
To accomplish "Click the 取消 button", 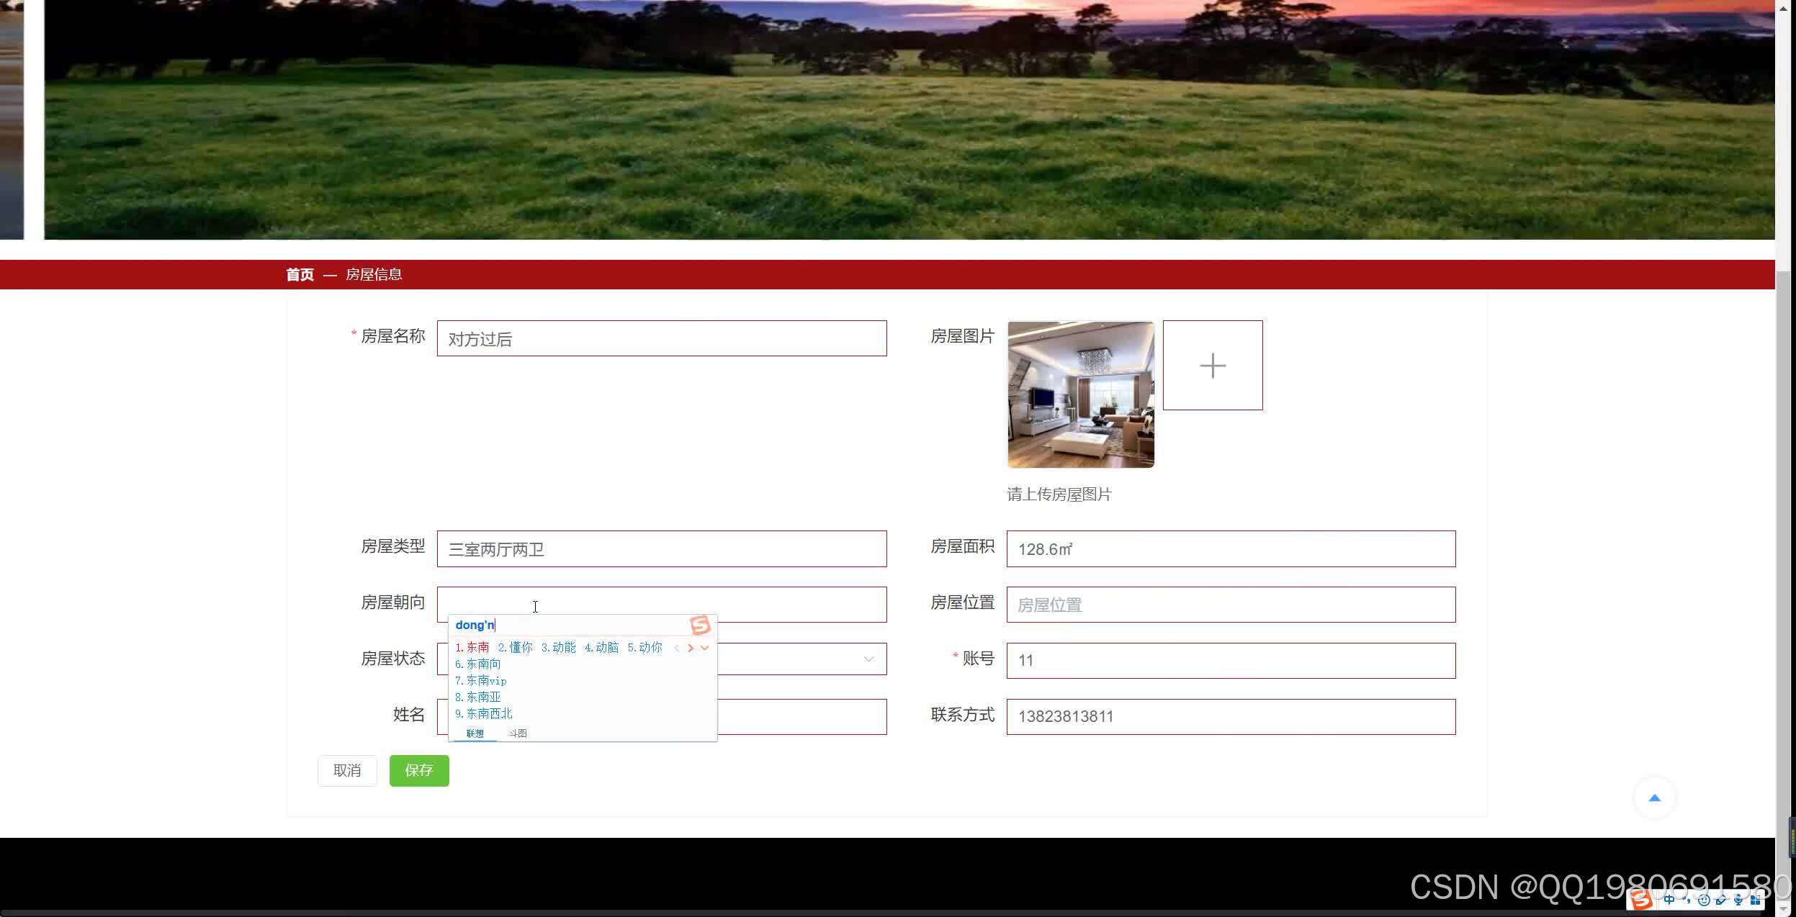I will (x=347, y=770).
